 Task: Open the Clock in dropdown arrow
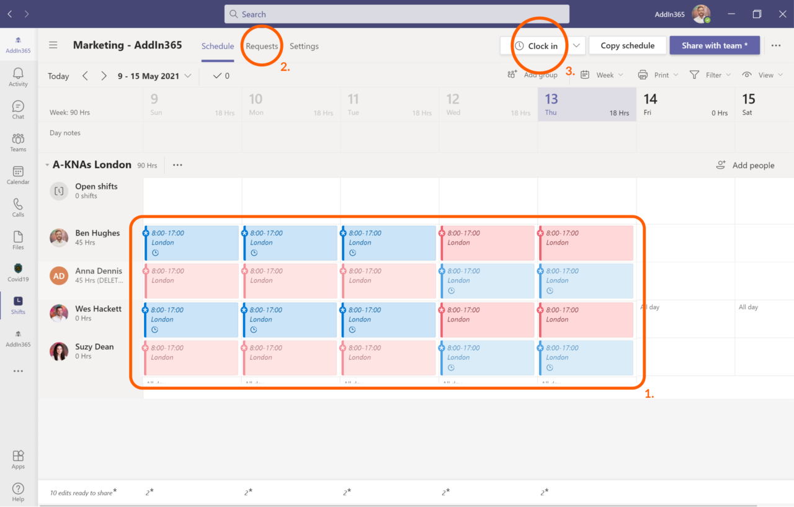point(576,45)
